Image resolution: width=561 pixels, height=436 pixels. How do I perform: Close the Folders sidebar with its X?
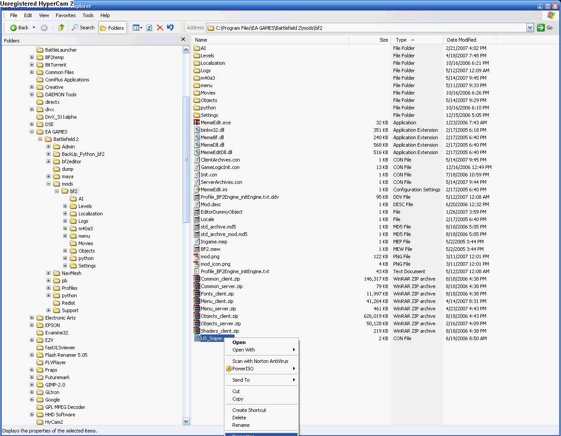[x=183, y=39]
